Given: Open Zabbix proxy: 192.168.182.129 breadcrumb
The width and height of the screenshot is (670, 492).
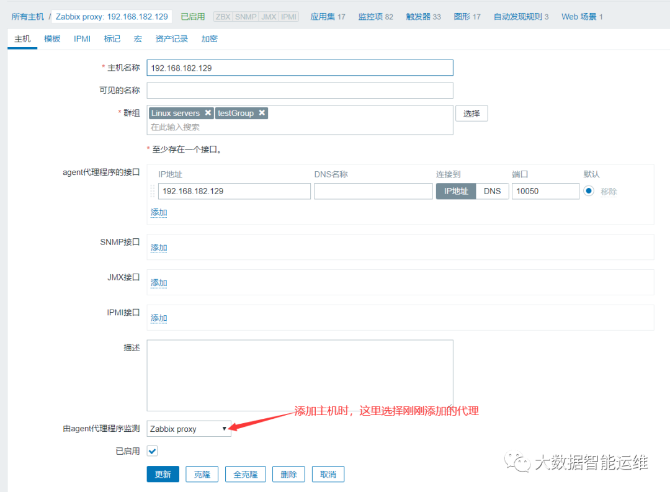Looking at the screenshot, I should coord(112,17).
